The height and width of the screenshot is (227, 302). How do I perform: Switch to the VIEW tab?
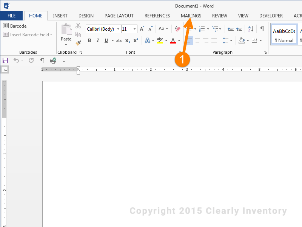243,16
